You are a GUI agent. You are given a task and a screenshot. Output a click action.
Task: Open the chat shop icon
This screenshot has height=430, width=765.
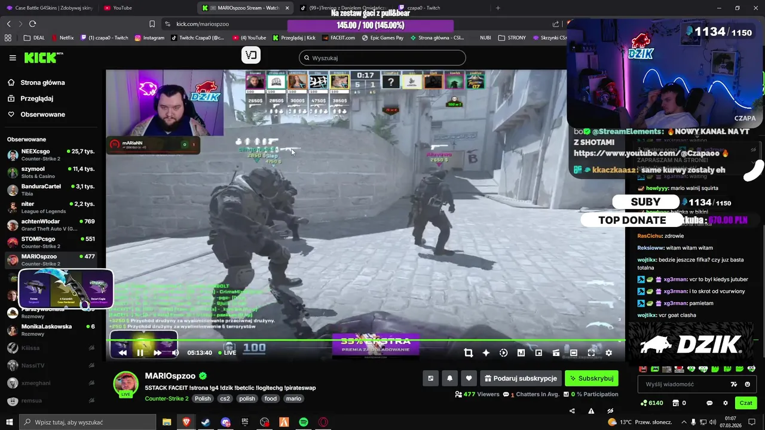pyautogui.click(x=675, y=403)
